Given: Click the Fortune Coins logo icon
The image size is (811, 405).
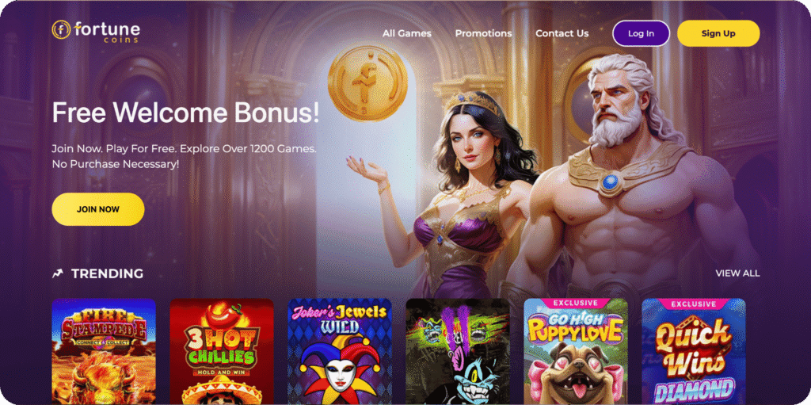Looking at the screenshot, I should click(x=61, y=29).
